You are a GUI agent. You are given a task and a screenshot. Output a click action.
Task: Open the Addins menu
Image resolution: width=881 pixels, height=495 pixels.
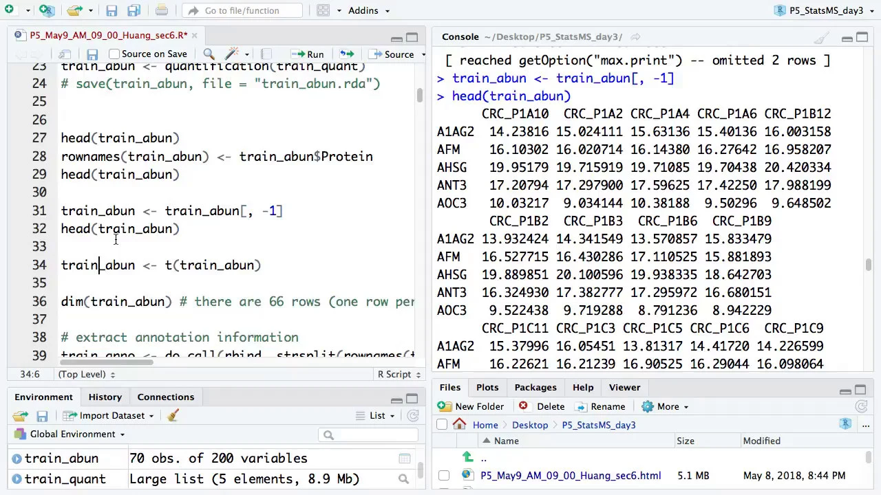click(x=368, y=10)
